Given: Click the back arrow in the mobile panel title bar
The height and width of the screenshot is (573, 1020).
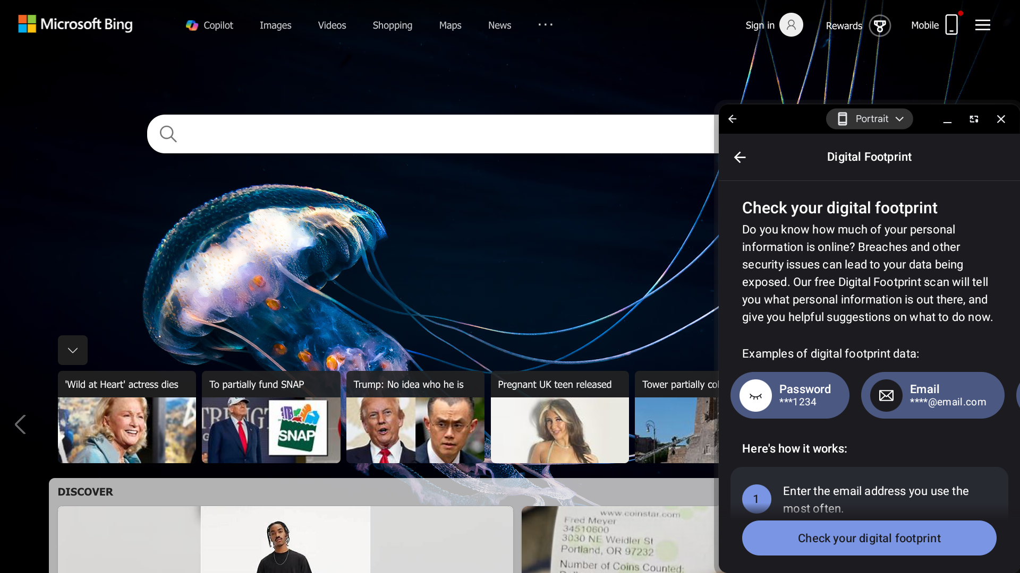Looking at the screenshot, I should click(x=733, y=119).
